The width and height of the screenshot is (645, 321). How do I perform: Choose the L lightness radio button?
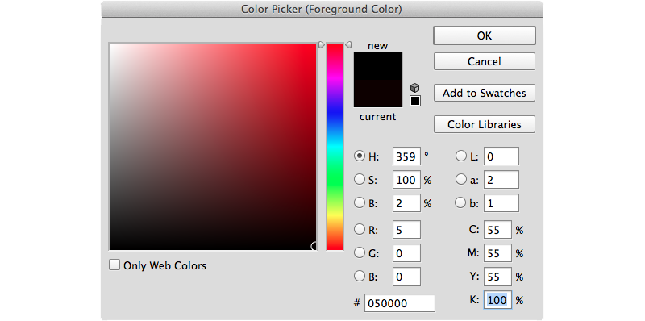[x=460, y=156]
